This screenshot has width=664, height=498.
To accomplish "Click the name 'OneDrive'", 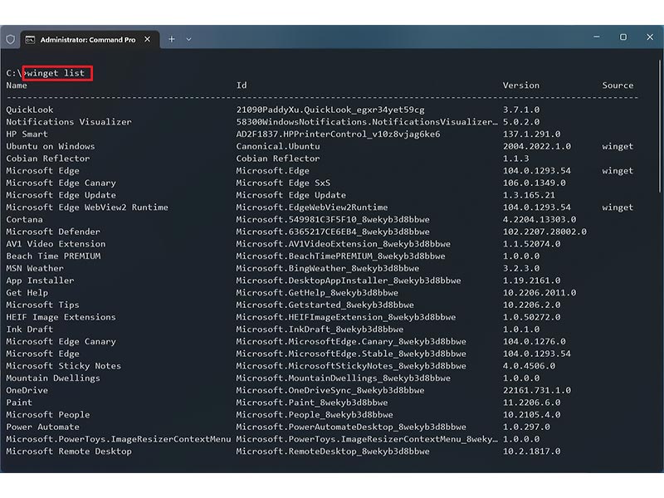I will click(27, 390).
